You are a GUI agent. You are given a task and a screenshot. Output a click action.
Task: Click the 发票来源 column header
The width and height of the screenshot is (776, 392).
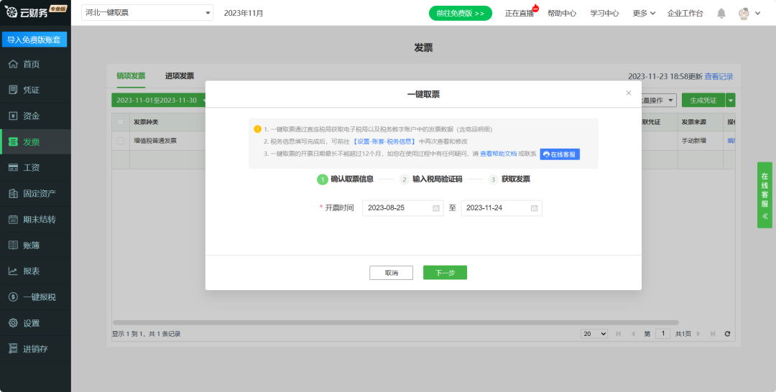pos(693,121)
